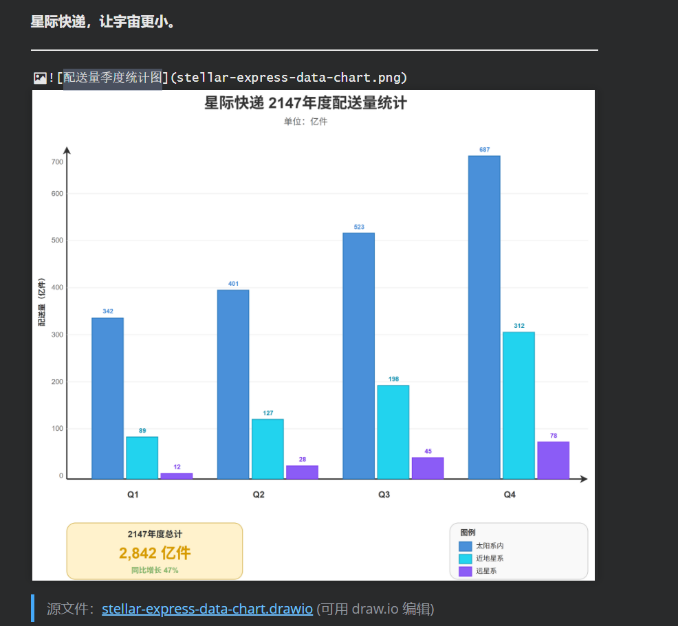Click the Q4 purple bar labeled 78

pos(554,460)
